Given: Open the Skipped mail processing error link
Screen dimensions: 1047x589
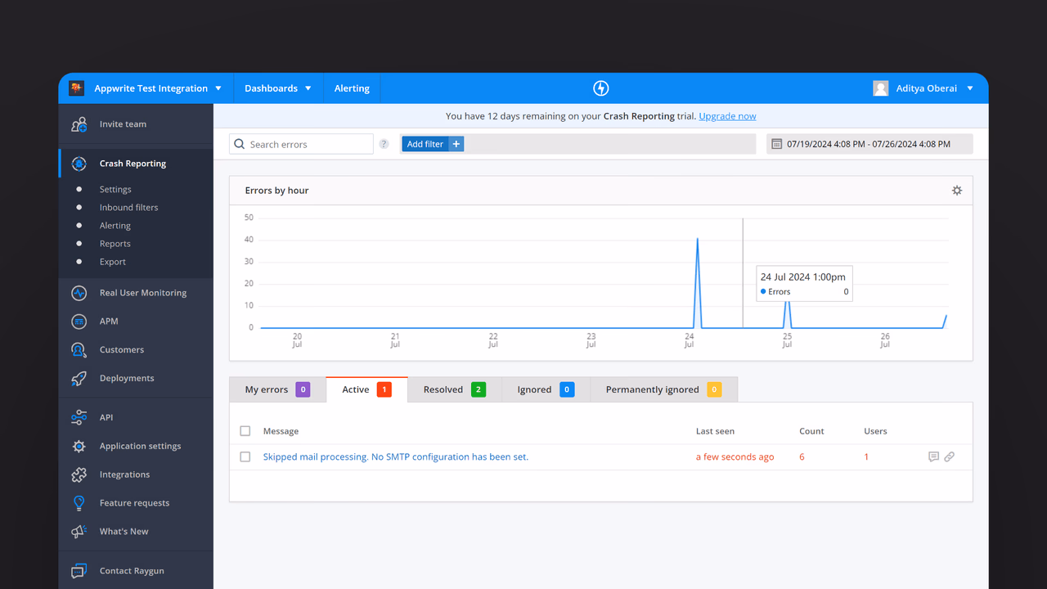Looking at the screenshot, I should tap(396, 456).
